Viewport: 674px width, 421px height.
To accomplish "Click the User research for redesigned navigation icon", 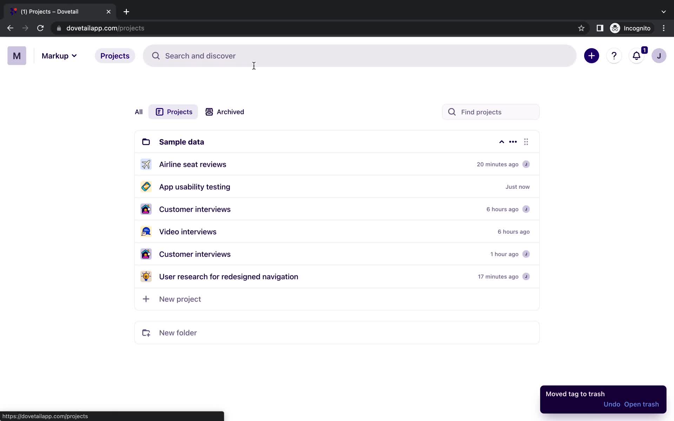I will [146, 276].
